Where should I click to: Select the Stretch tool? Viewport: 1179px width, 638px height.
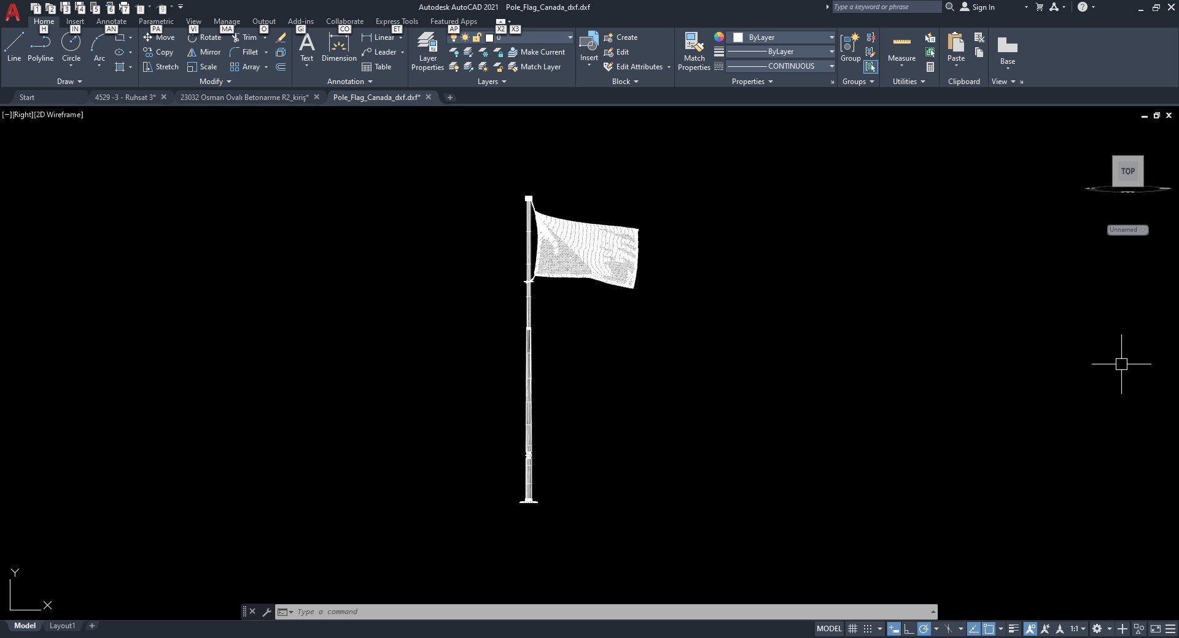pos(160,67)
